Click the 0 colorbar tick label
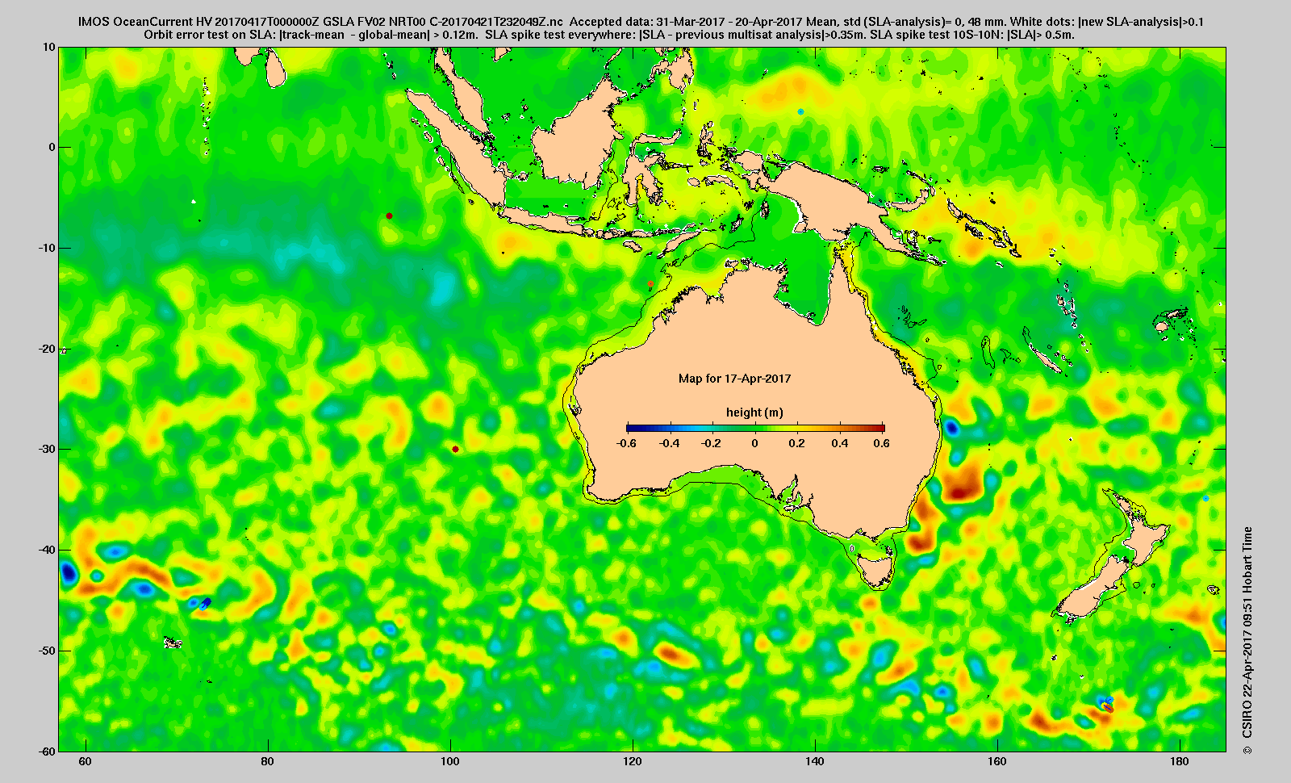 [x=755, y=443]
